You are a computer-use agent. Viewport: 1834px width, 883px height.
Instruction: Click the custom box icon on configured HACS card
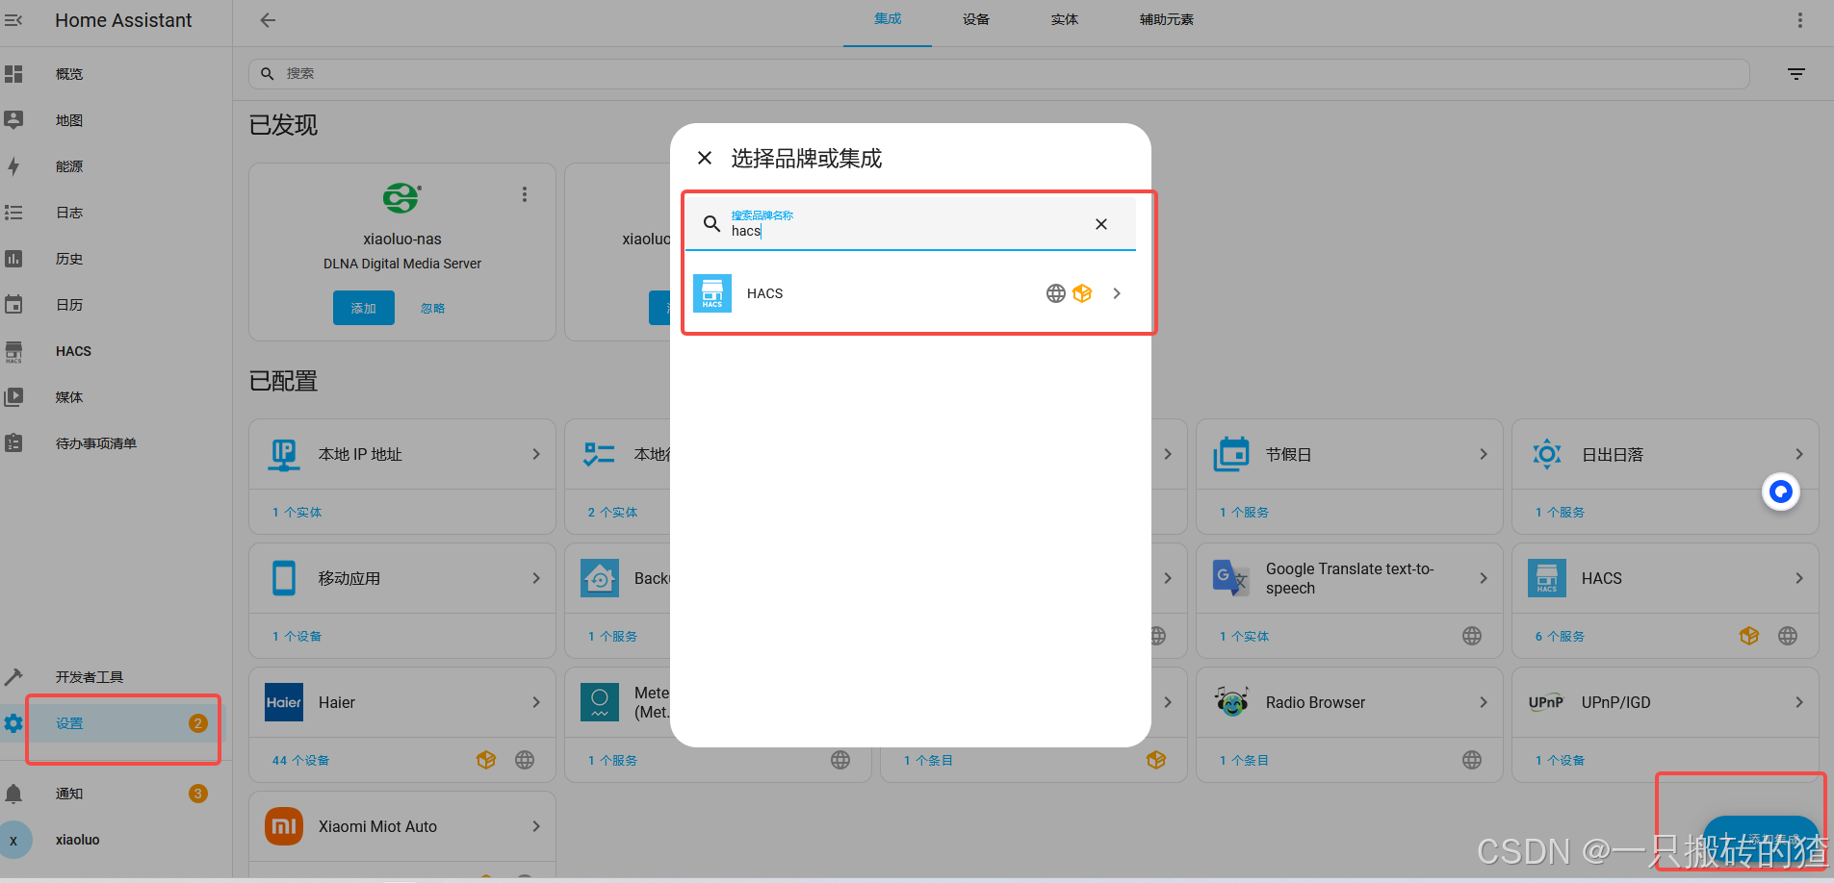[1749, 636]
